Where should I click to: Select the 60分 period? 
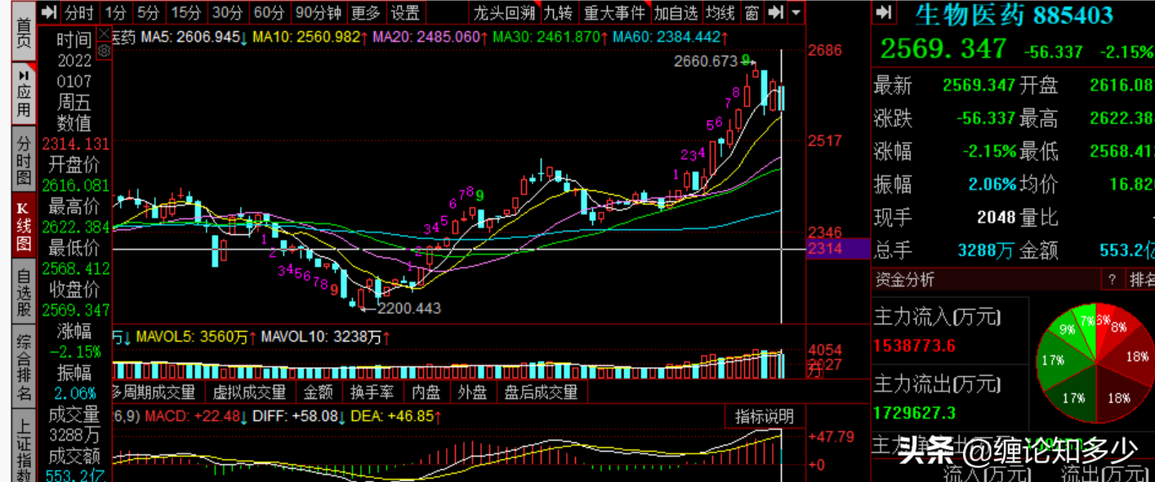[x=269, y=12]
